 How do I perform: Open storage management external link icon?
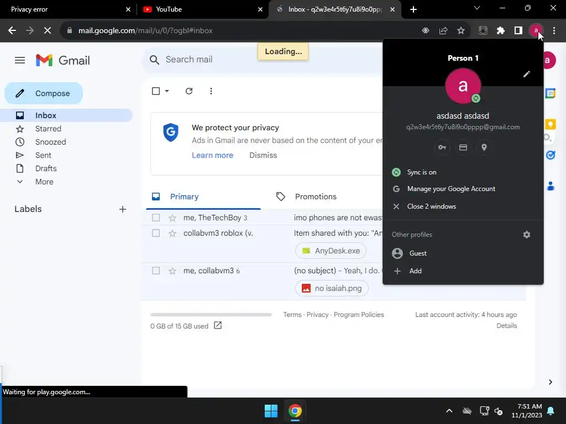click(218, 325)
